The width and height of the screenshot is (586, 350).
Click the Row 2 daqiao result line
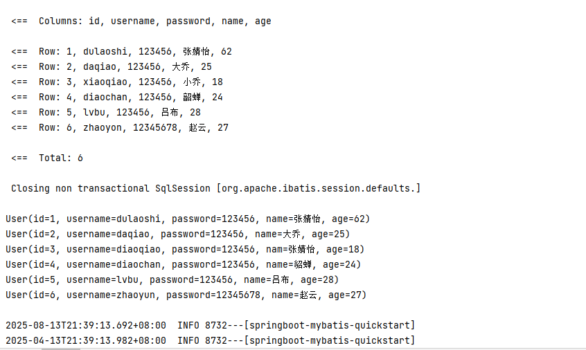point(112,67)
